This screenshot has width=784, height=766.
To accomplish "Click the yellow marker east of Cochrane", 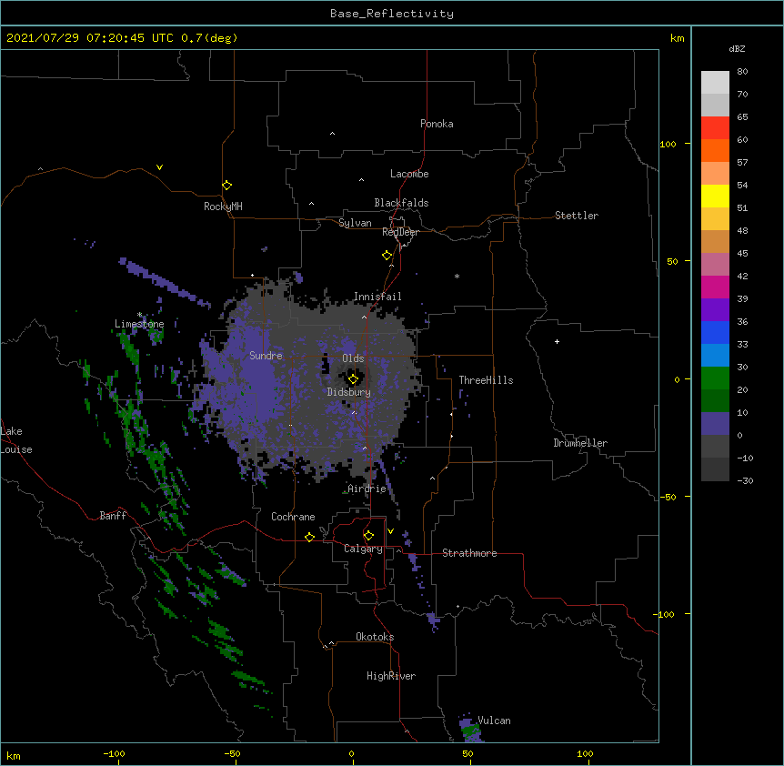I will (309, 537).
